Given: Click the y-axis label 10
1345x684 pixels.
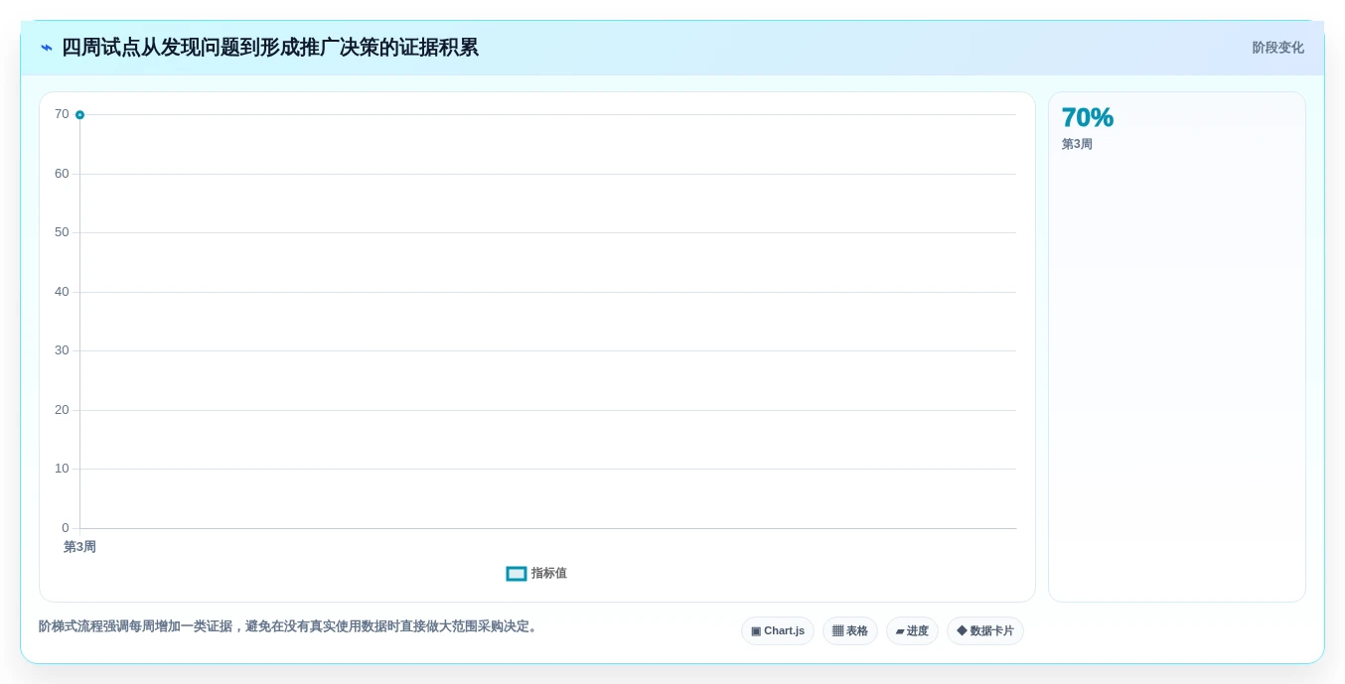Looking at the screenshot, I should [62, 469].
